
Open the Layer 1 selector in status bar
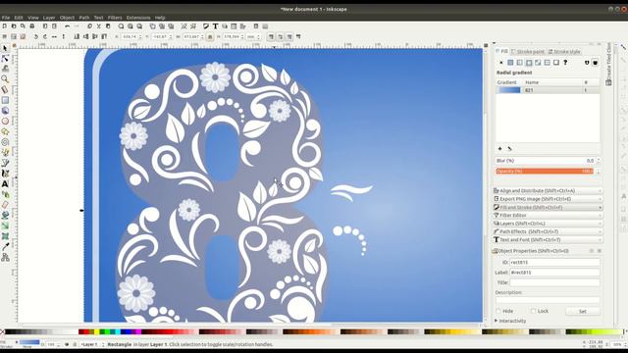pos(92,344)
